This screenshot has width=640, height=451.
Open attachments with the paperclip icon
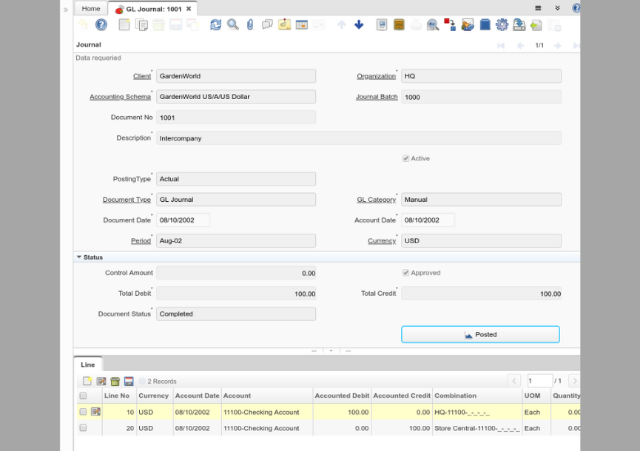(250, 25)
